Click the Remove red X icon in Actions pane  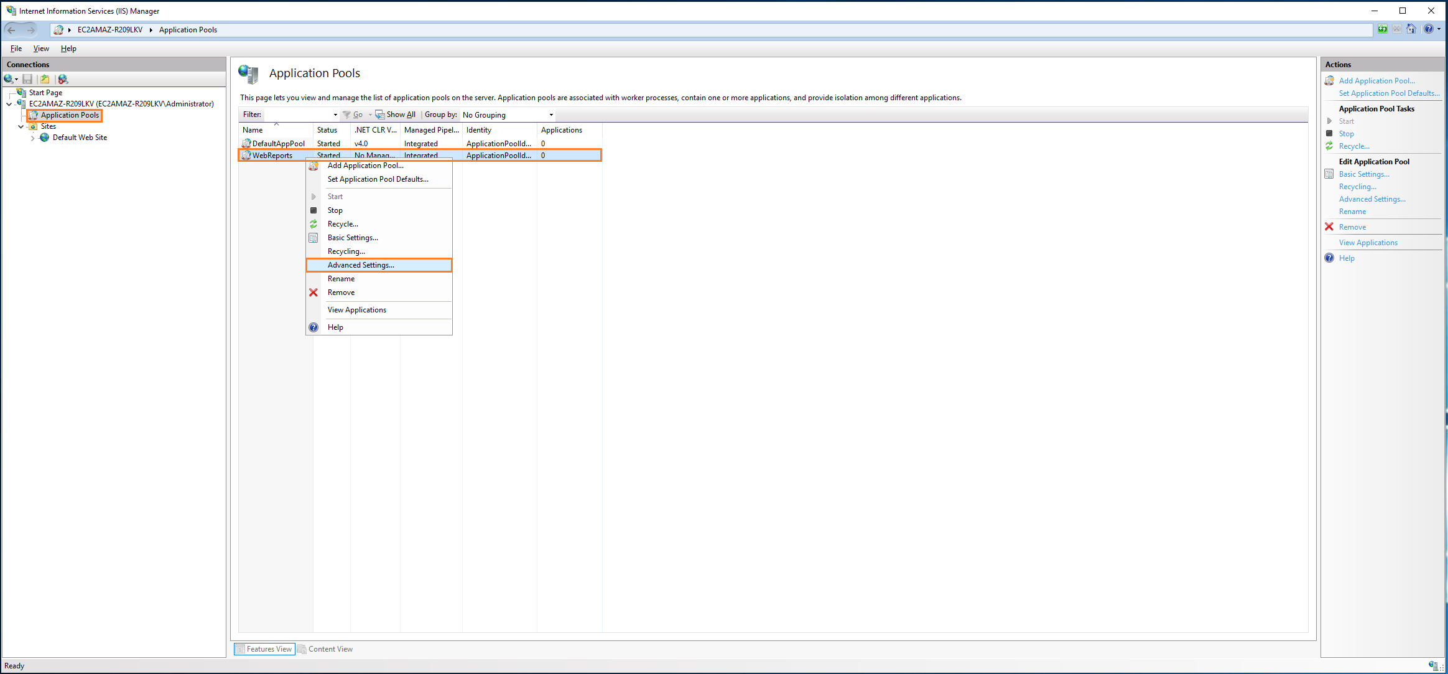click(x=1329, y=227)
